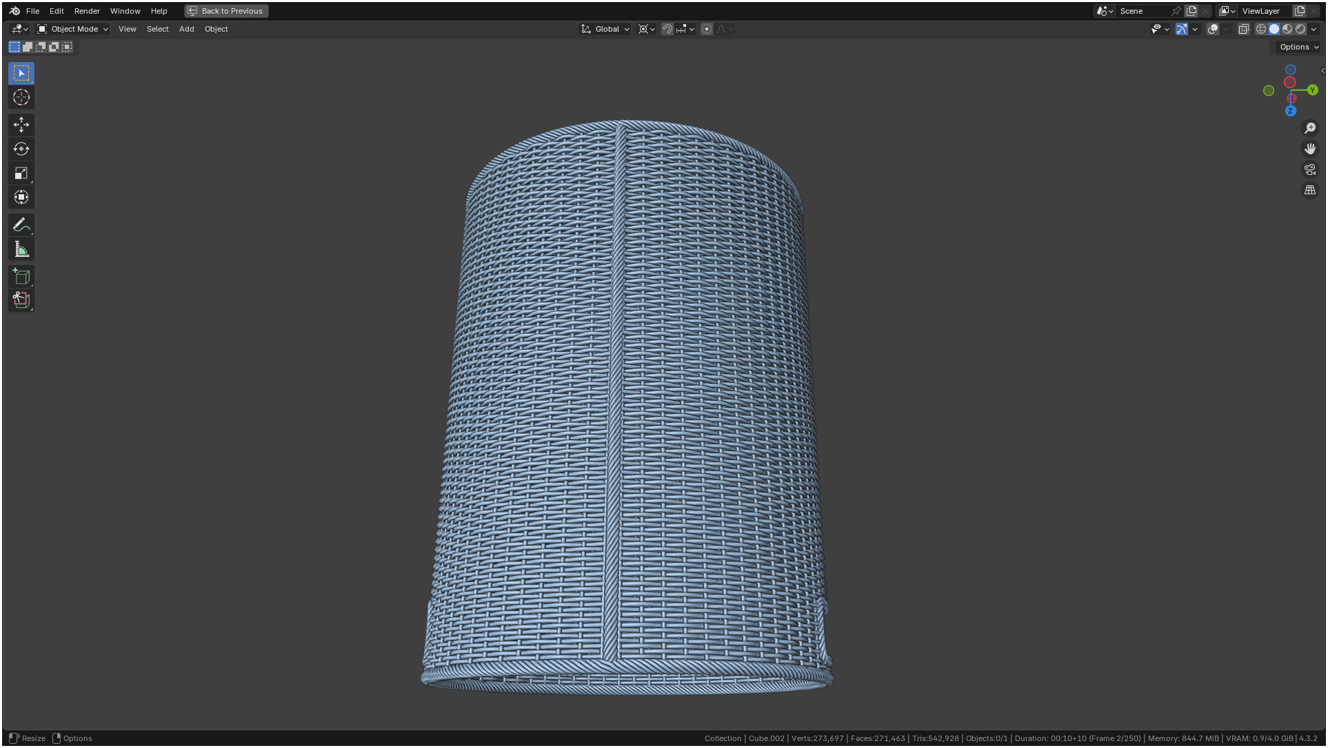Open the scene browse dropdown
This screenshot has width=1328, height=748.
pos(1105,11)
